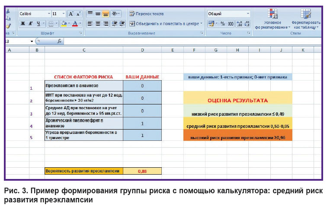Open the Общий number format dropdown
The image size is (327, 208).
tap(248, 14)
